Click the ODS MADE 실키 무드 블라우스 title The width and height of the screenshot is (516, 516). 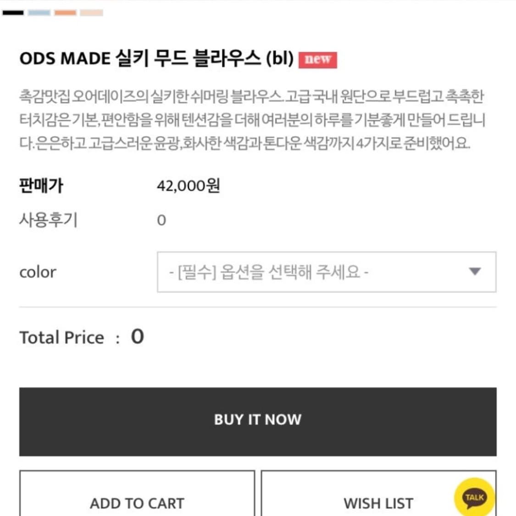tap(157, 58)
